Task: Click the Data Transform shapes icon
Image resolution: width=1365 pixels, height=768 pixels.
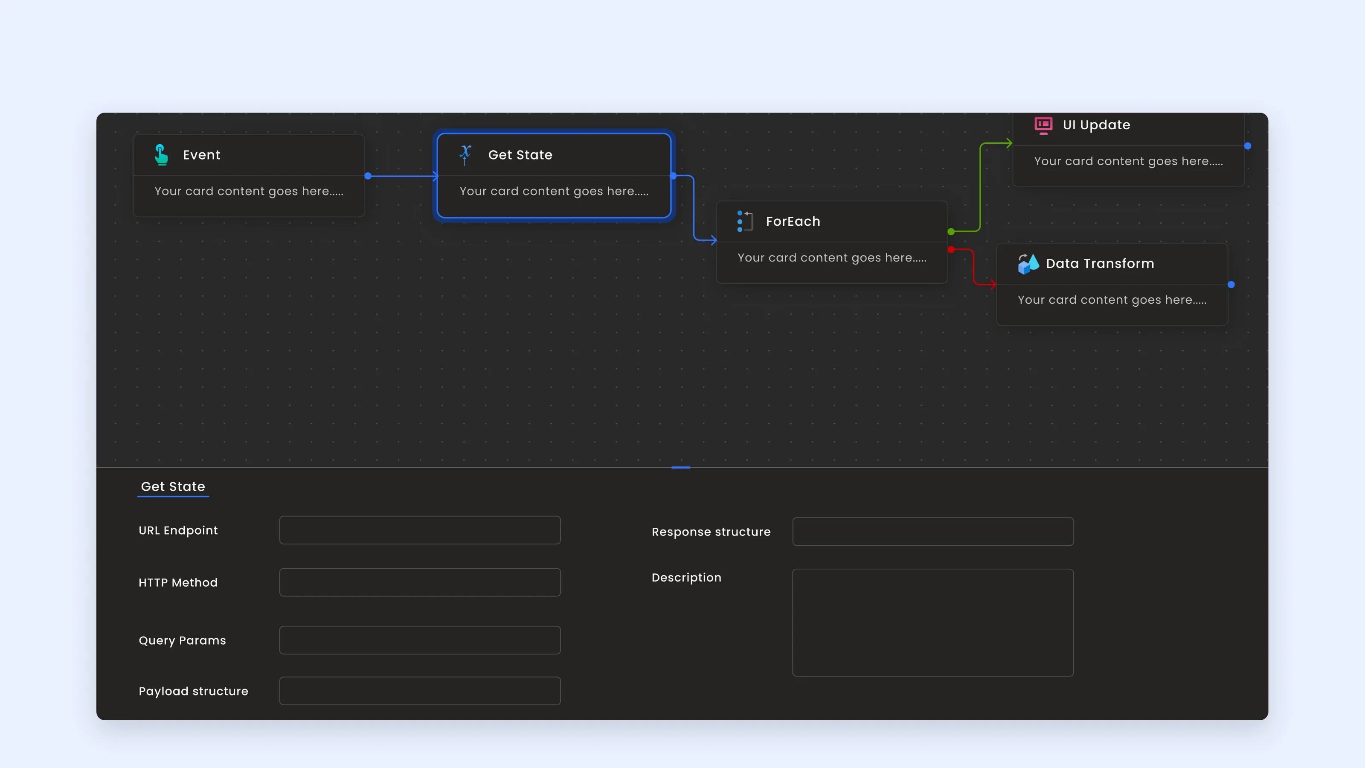Action: click(x=1028, y=263)
